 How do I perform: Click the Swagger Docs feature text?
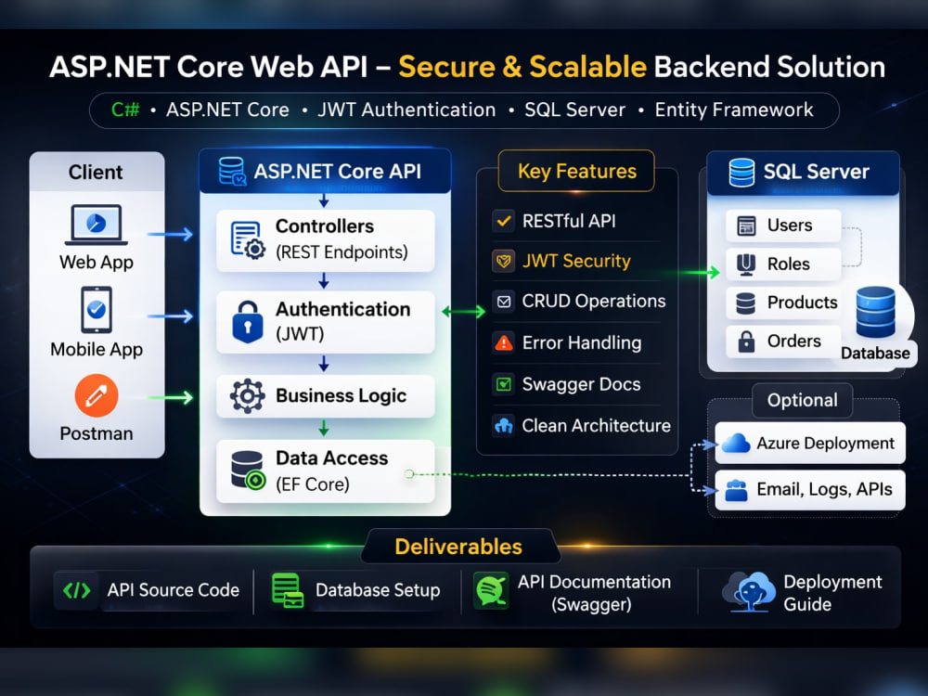click(x=581, y=385)
